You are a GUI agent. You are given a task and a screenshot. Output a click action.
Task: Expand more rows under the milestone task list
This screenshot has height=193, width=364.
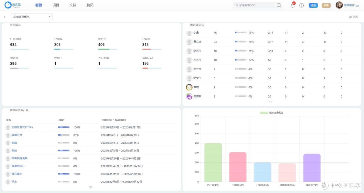[x=91, y=187]
